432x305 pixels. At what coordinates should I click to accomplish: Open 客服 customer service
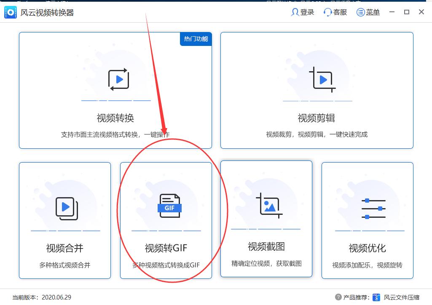tap(335, 12)
